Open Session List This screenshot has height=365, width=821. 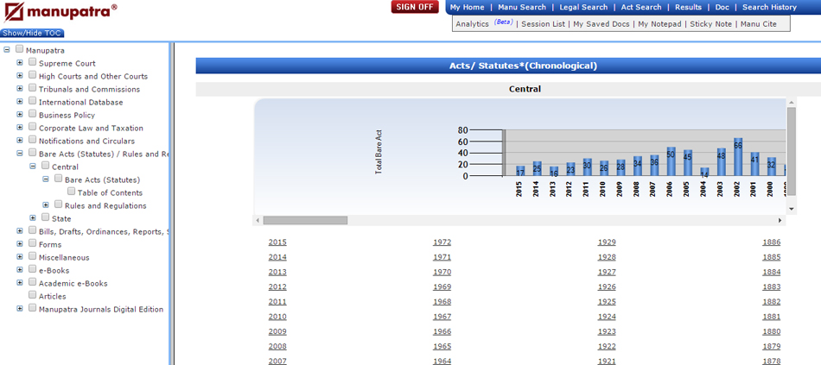coord(543,24)
